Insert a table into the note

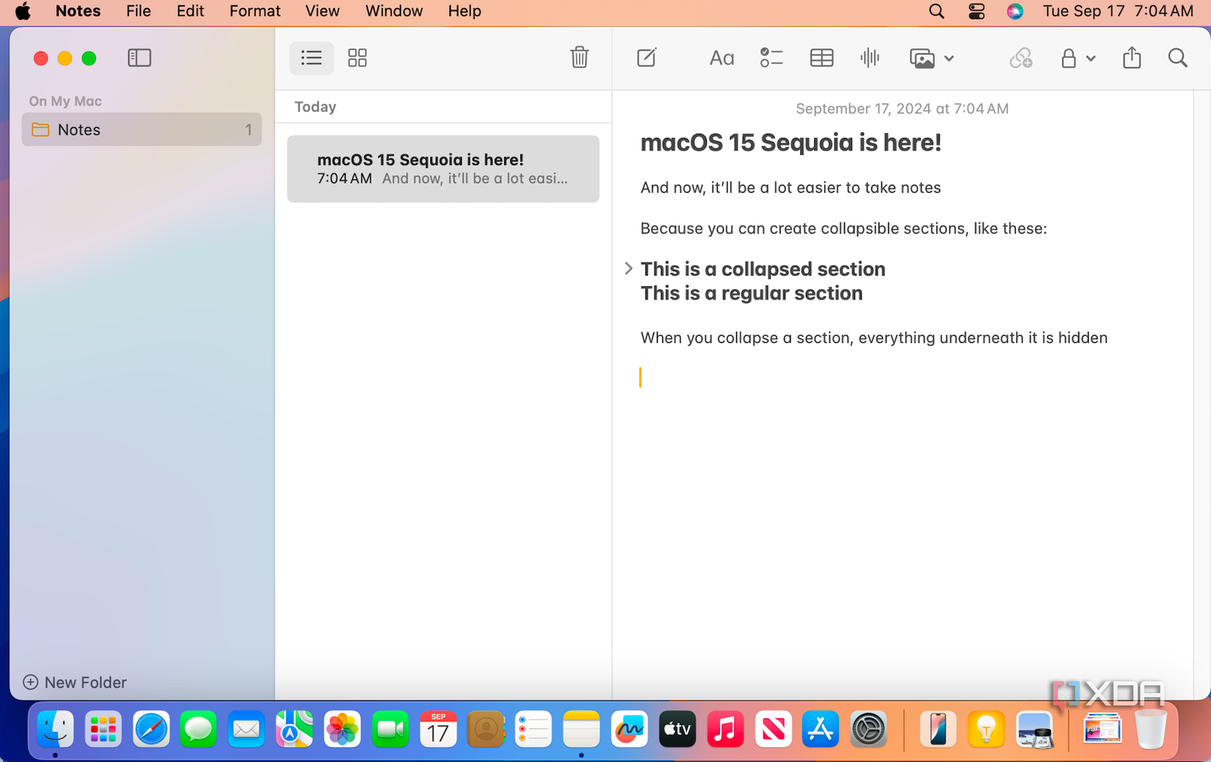click(821, 58)
